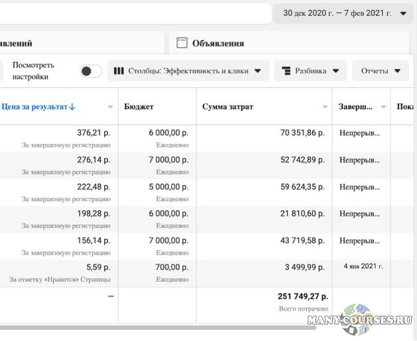Toggle the Посмотреть настройки switch
Viewport: 417px width, 341px height.
pos(91,71)
